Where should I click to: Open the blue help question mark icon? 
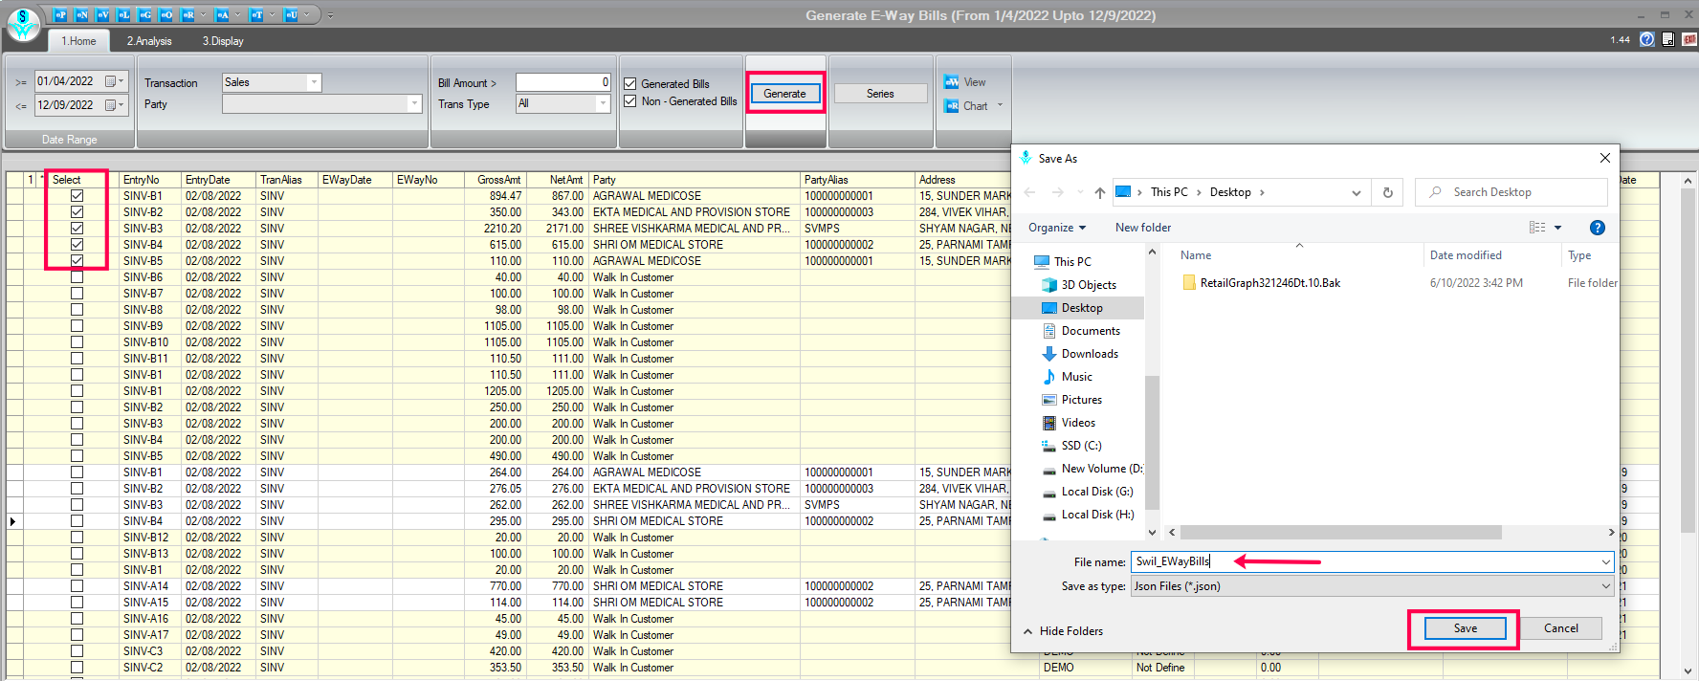pos(1647,39)
